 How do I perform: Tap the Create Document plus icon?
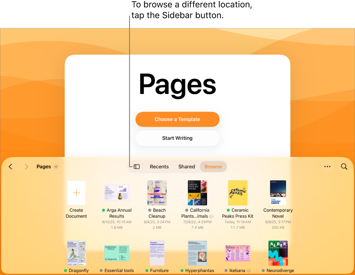pos(76,193)
